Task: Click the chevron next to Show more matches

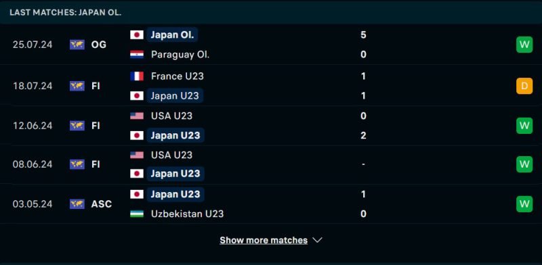Action: click(317, 240)
